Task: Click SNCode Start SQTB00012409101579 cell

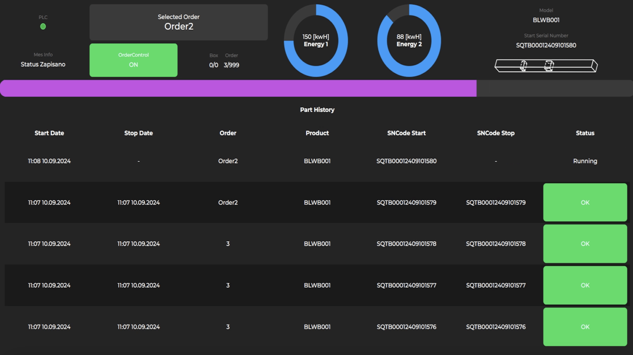Action: (x=407, y=202)
